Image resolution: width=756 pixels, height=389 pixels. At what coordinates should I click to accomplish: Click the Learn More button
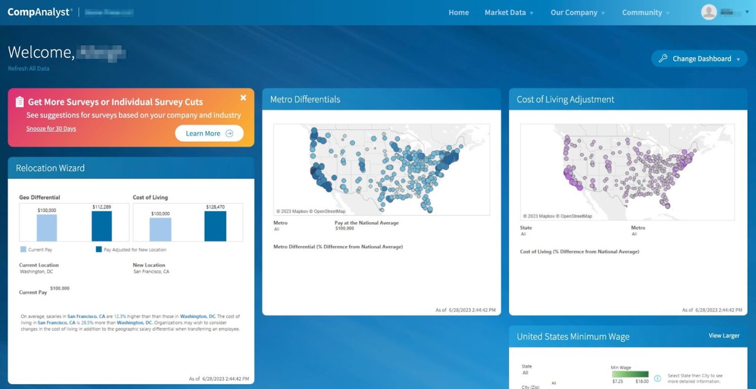tap(209, 133)
